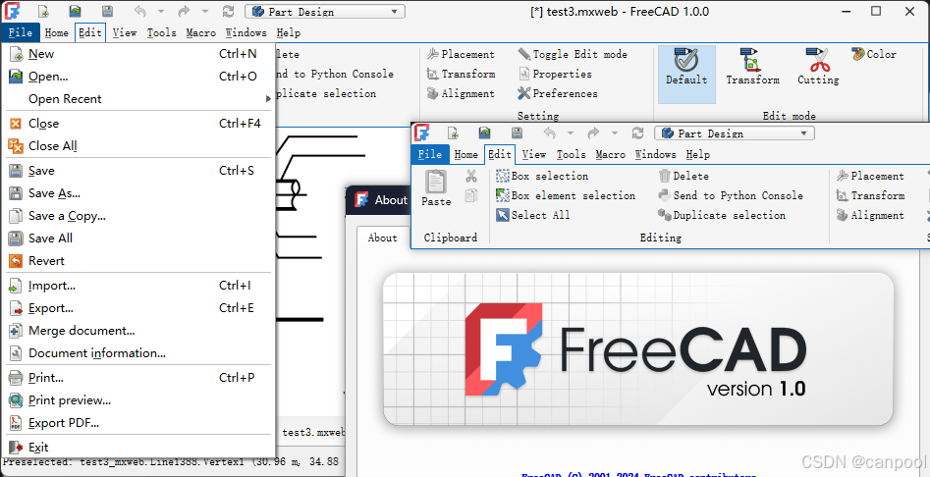Screen dimensions: 930x477
Task: Click Alignment in main window ribbon
Action: [x=461, y=93]
